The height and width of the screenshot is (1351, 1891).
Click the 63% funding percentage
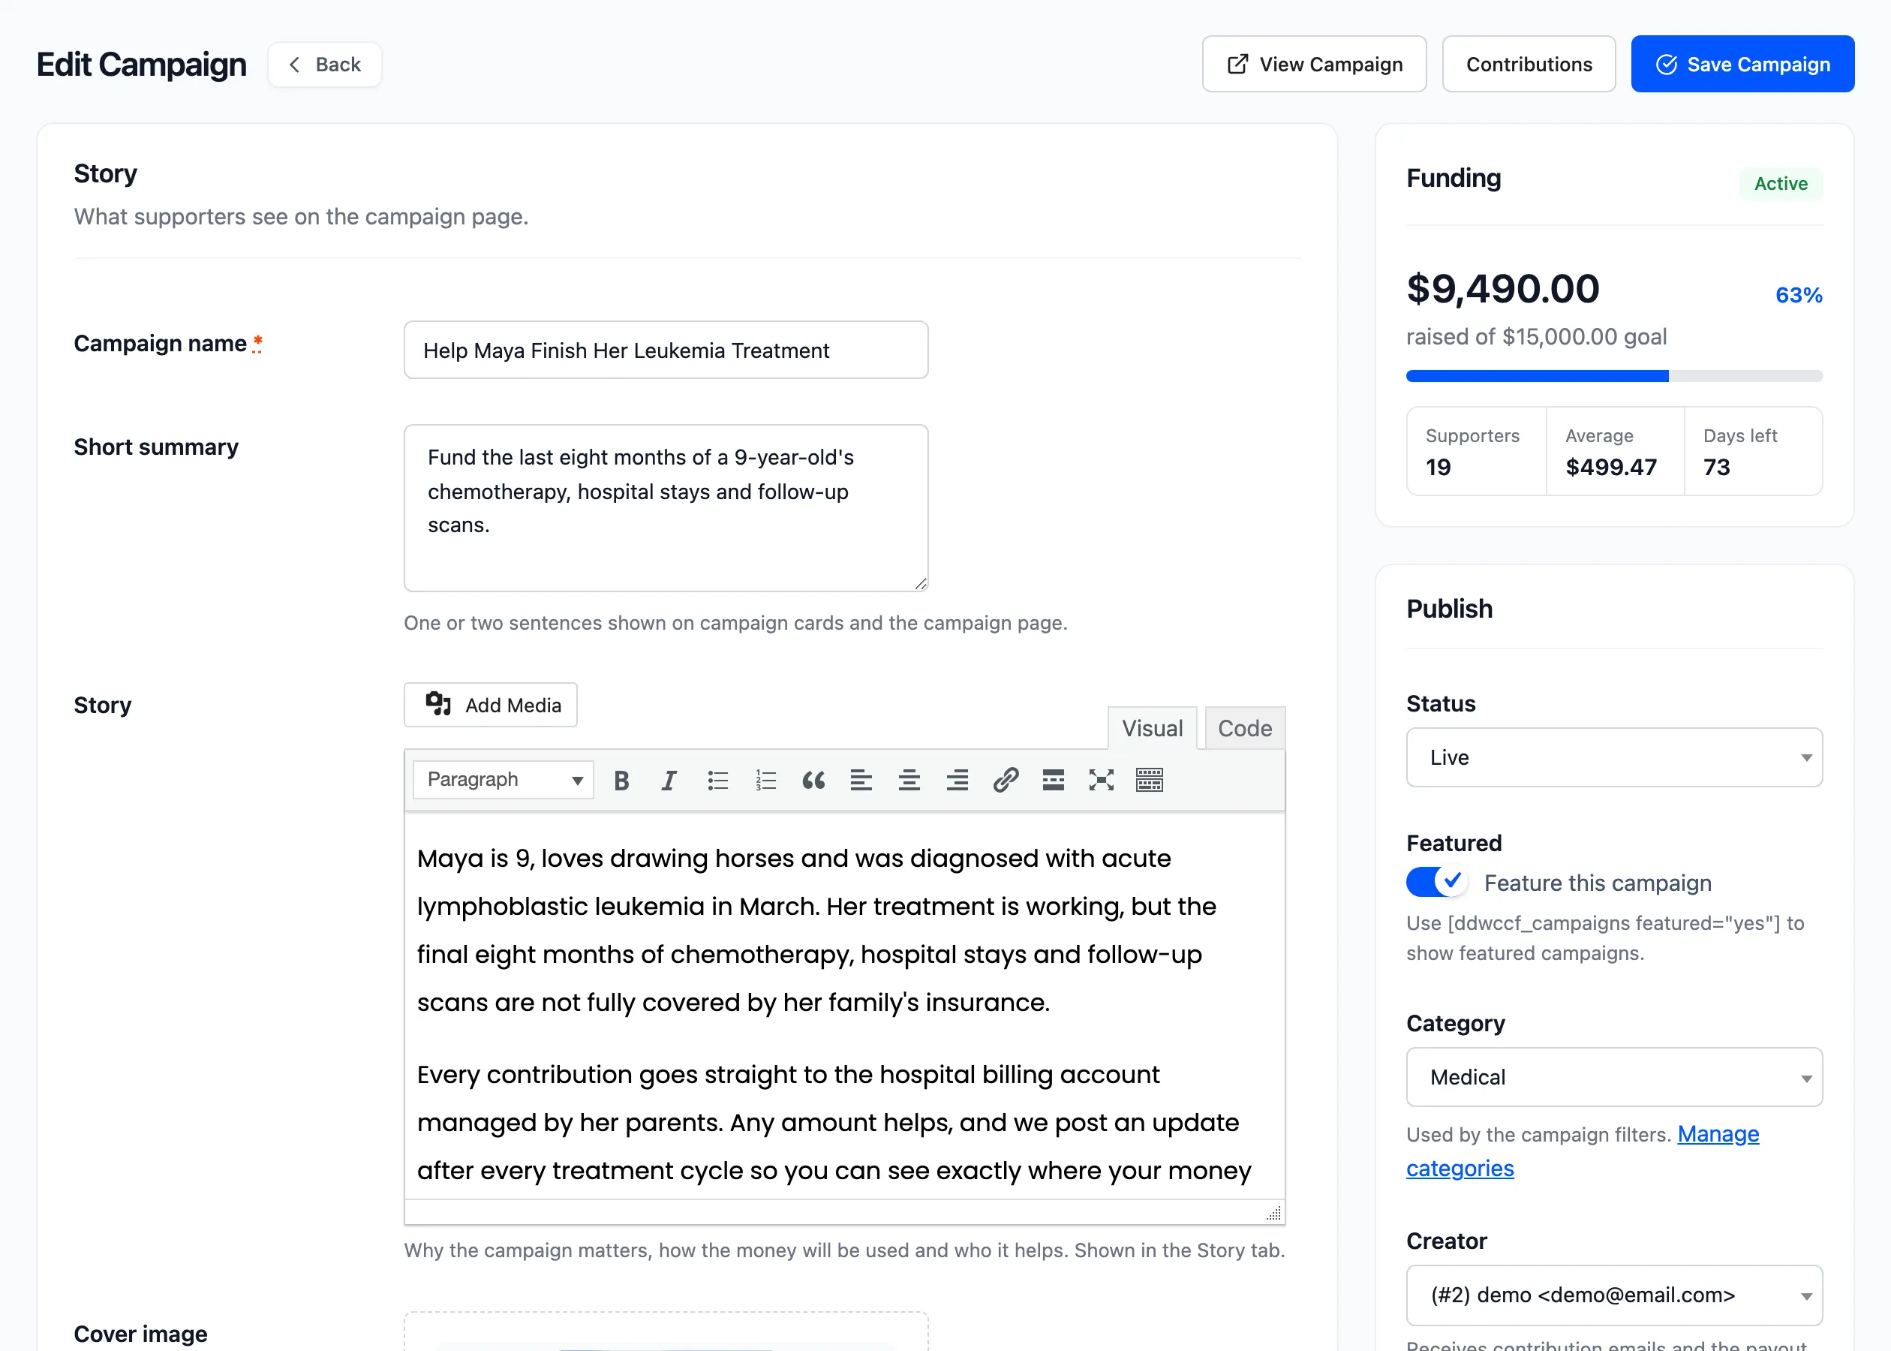1799,295
